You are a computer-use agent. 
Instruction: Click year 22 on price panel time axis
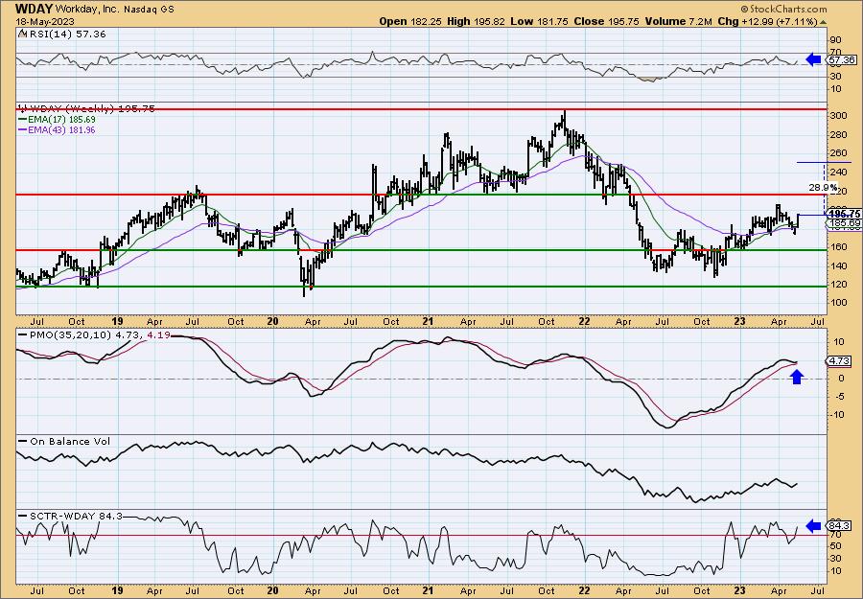tap(584, 321)
